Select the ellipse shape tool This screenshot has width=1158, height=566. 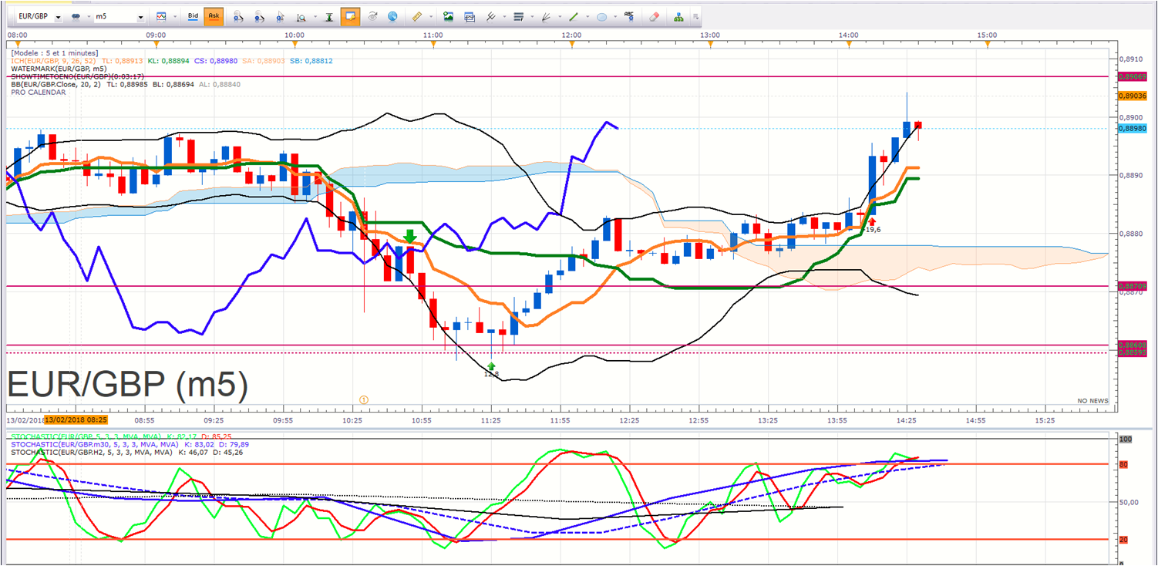(602, 16)
